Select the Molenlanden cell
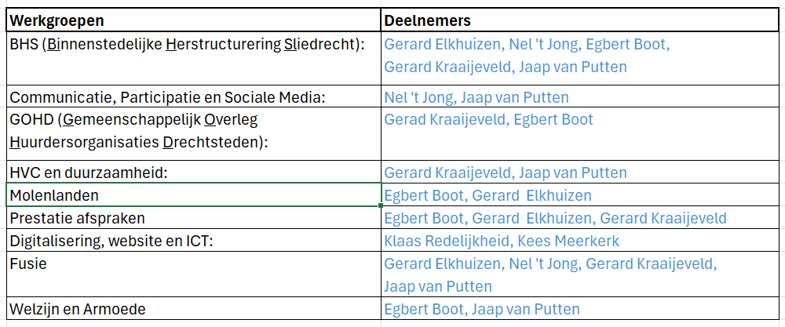The height and width of the screenshot is (327, 785). (192, 195)
